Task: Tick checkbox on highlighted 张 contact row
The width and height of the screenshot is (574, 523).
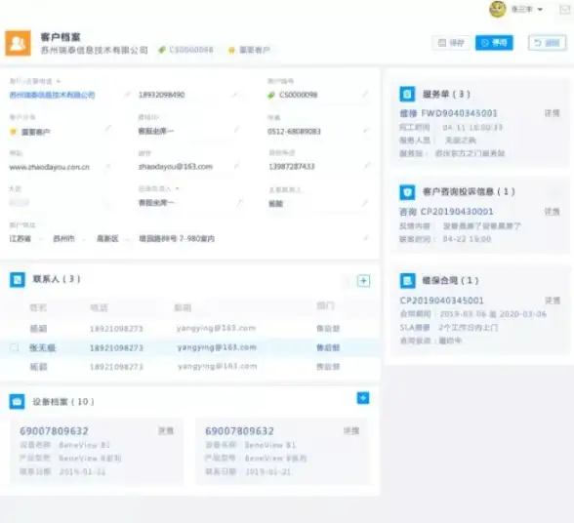Action: pos(14,347)
